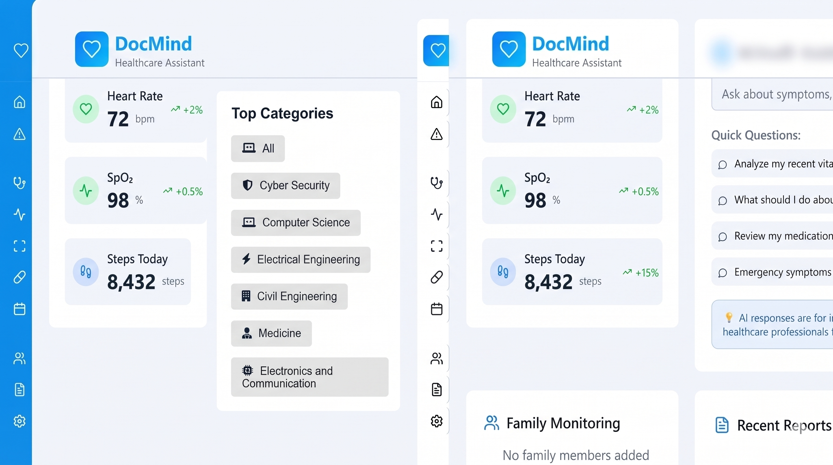Click the 'Recent Reports' heading text

point(784,425)
